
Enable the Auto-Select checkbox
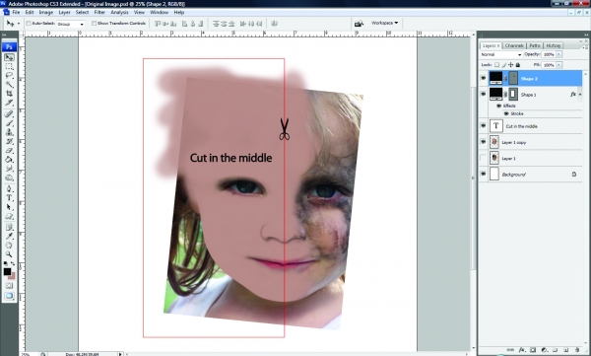29,24
